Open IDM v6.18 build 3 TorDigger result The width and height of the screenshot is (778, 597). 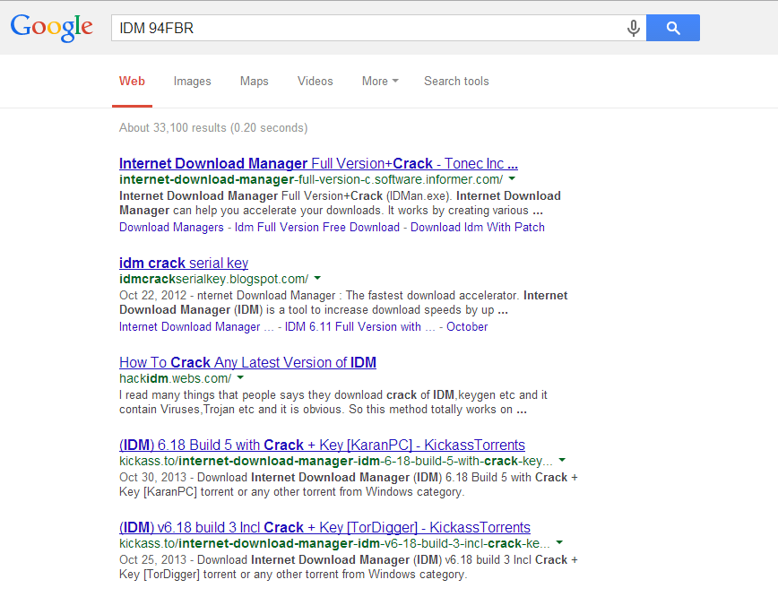[324, 527]
